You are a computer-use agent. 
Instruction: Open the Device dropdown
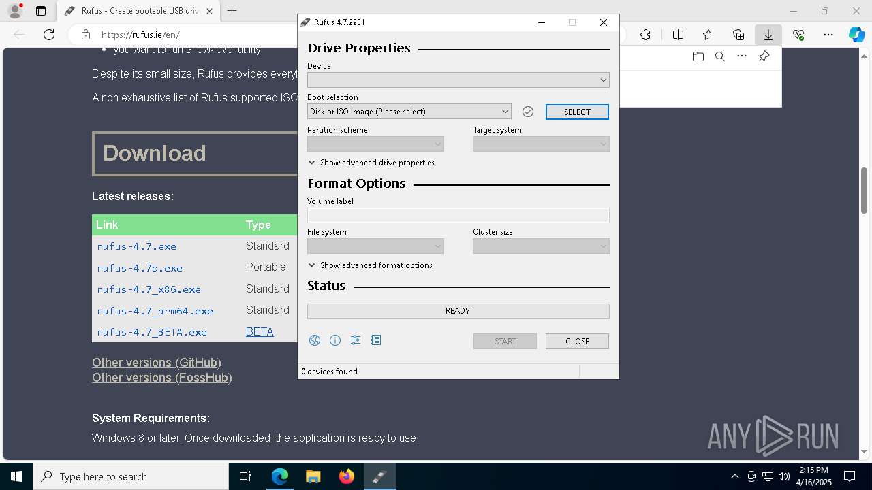click(x=458, y=80)
